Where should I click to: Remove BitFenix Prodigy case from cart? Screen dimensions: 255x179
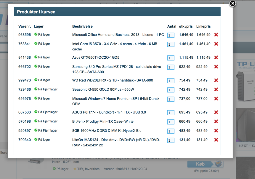[x=216, y=122]
